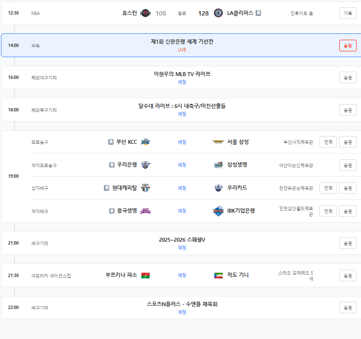Click the Burkina Faso flag icon
361x339 pixels.
pyautogui.click(x=145, y=276)
